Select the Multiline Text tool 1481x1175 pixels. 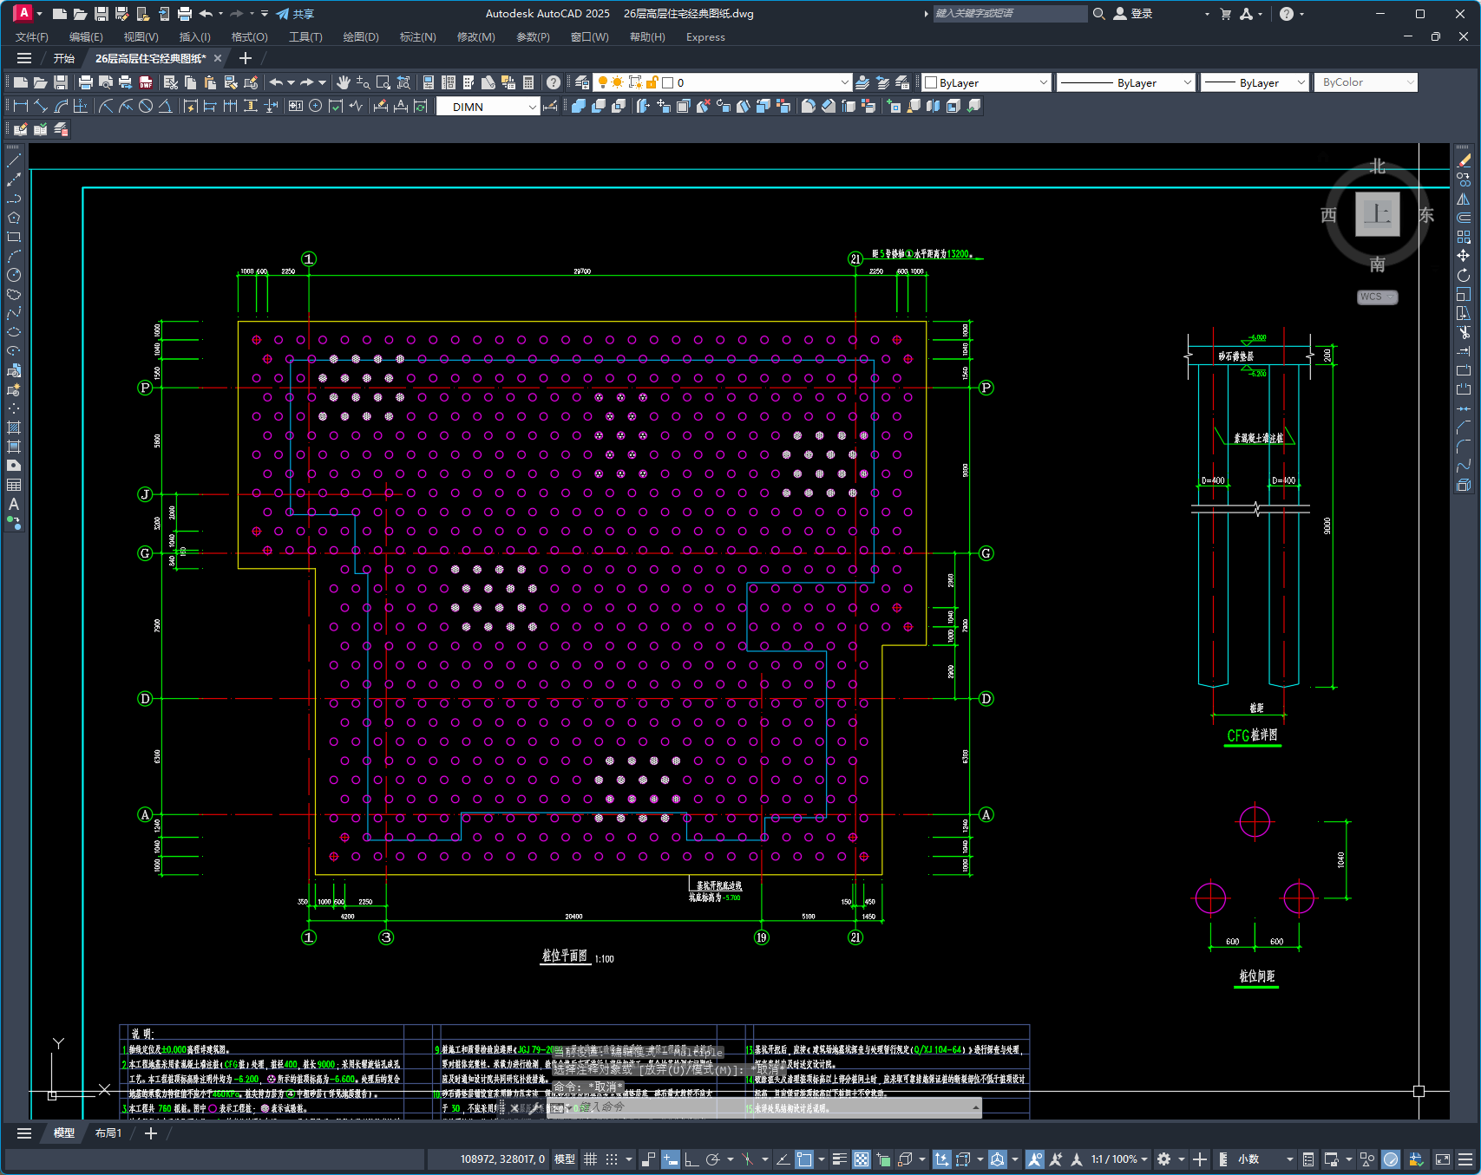coord(14,504)
